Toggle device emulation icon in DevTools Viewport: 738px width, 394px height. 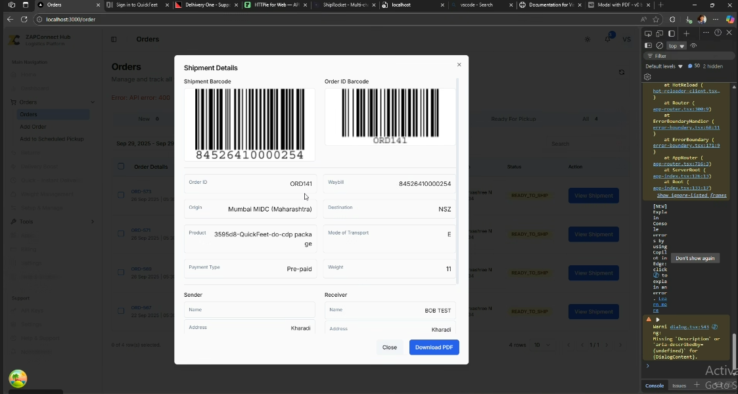pyautogui.click(x=660, y=33)
